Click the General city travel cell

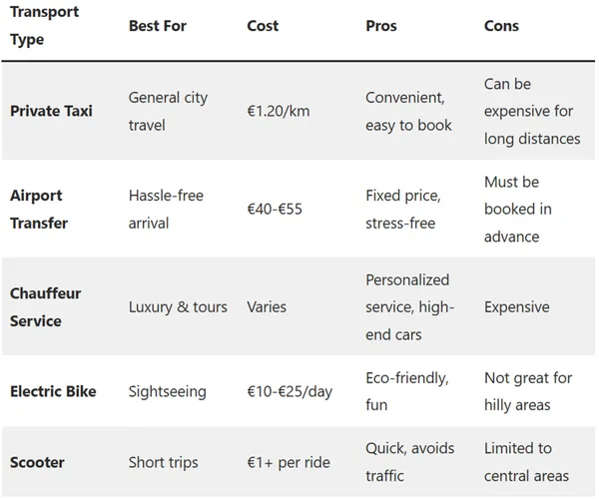(x=168, y=111)
